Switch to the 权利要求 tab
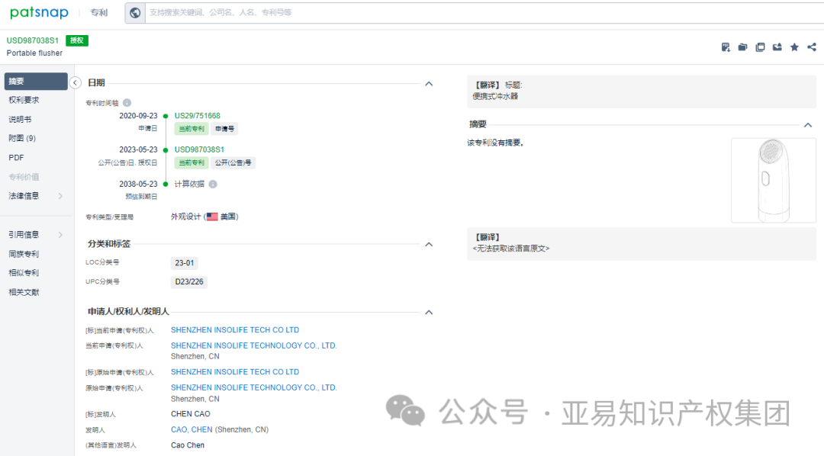Viewport: 824px width, 456px height. [x=25, y=99]
